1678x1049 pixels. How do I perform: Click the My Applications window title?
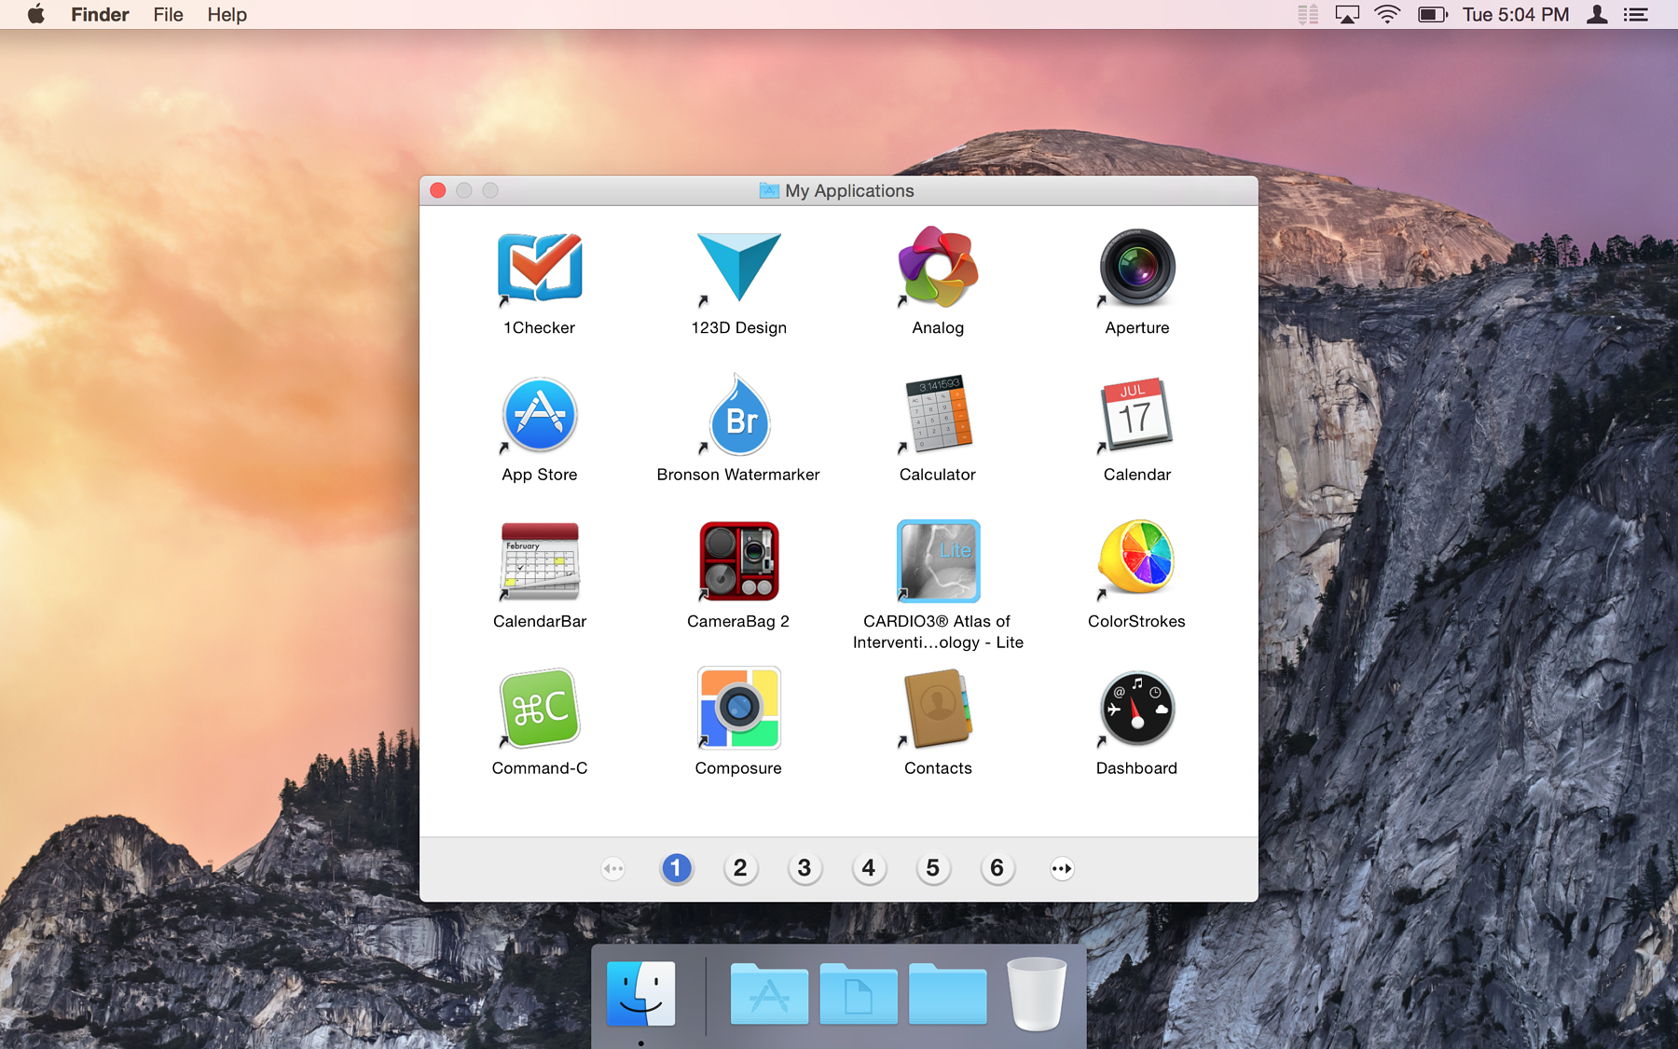pos(849,190)
